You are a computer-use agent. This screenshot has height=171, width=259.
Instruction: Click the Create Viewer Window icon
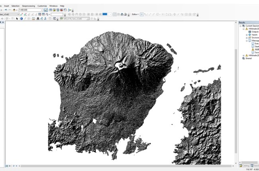click(54, 19)
